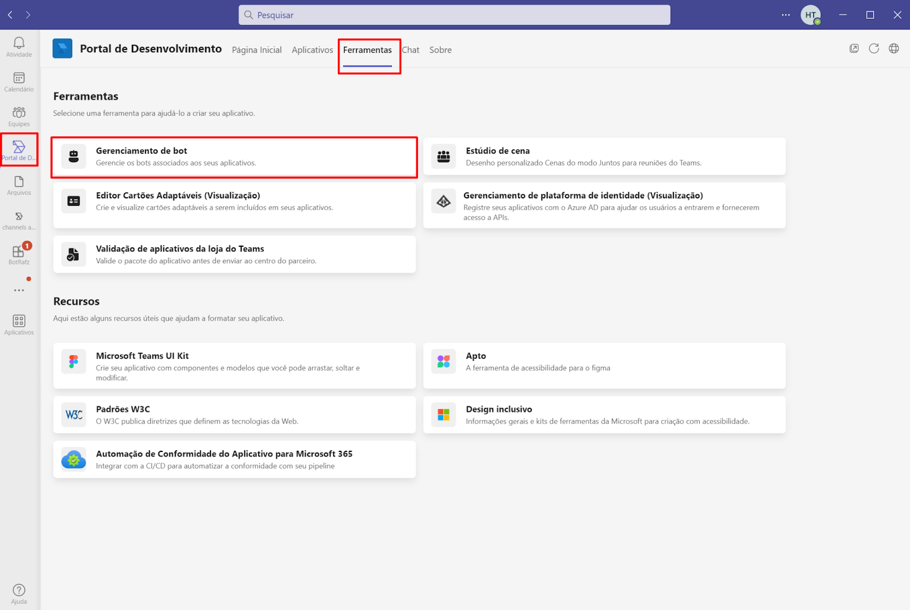The image size is (910, 610).
Task: Reload the tab with refresh icon
Action: 874,49
